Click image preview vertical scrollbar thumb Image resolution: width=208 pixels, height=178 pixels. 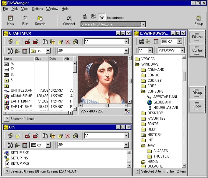pos(130,81)
